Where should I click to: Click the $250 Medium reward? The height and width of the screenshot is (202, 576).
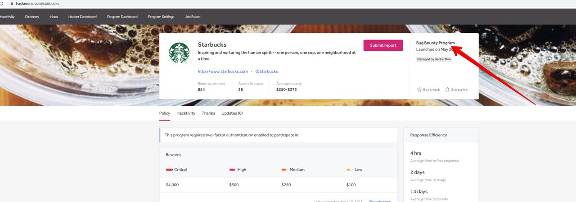pos(286,185)
